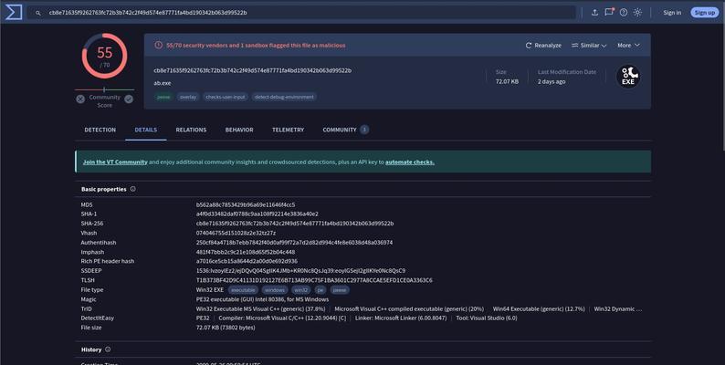Click the 55/70 detection score circle
Screen dimensions: 725x365
(x=104, y=56)
